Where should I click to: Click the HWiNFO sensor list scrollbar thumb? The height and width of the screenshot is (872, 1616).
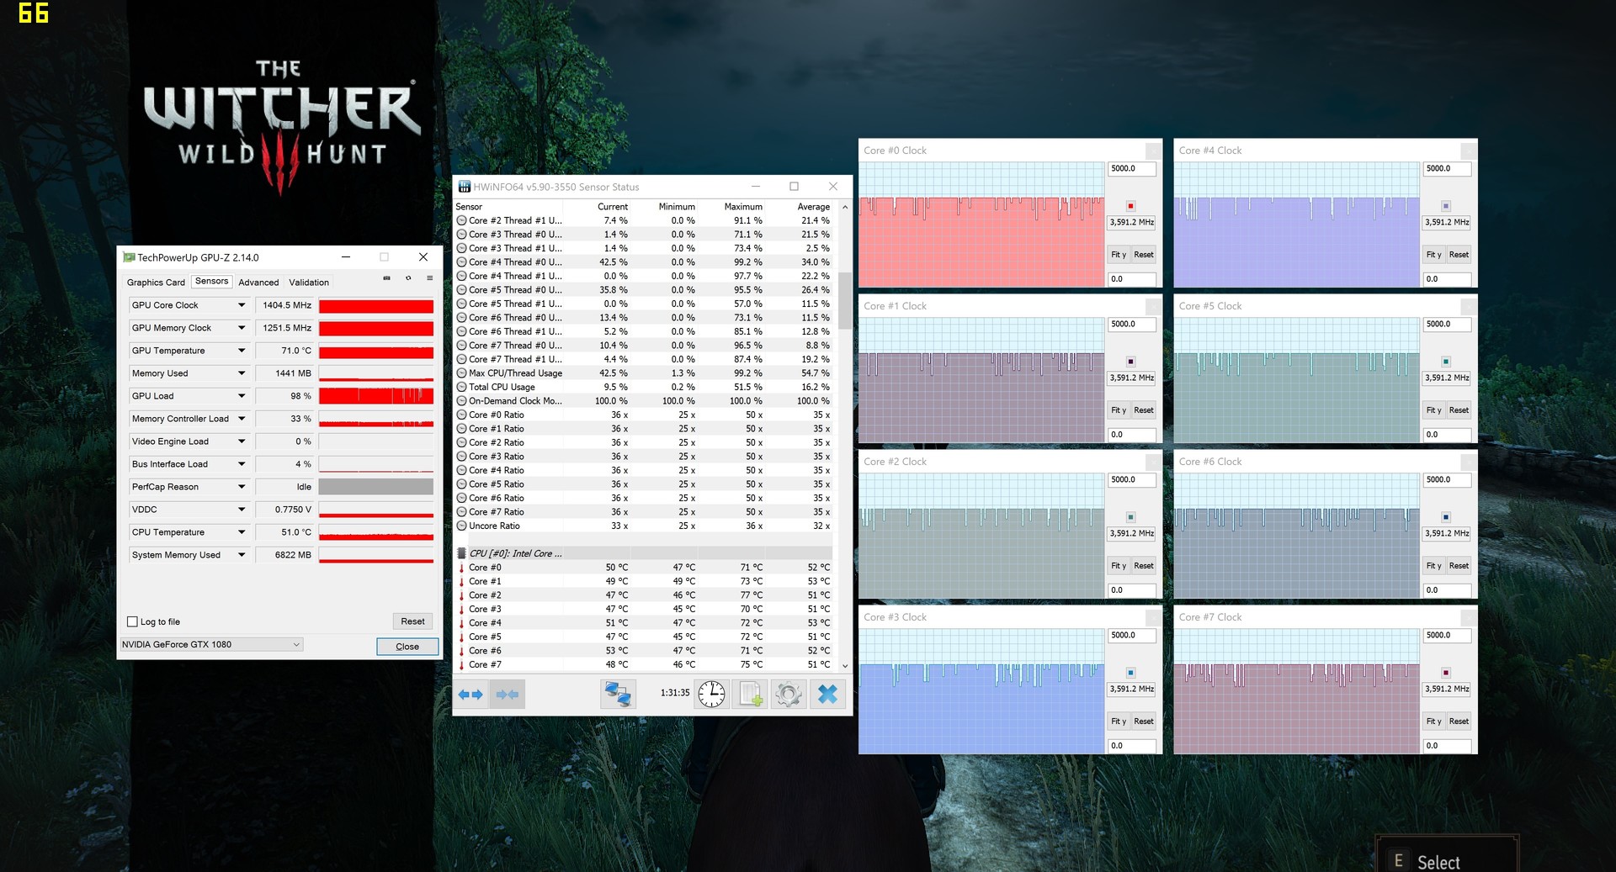coord(845,300)
